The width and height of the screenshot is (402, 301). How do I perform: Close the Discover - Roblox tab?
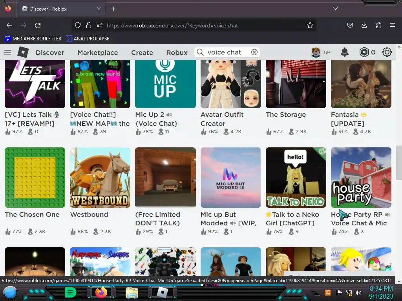click(99, 9)
